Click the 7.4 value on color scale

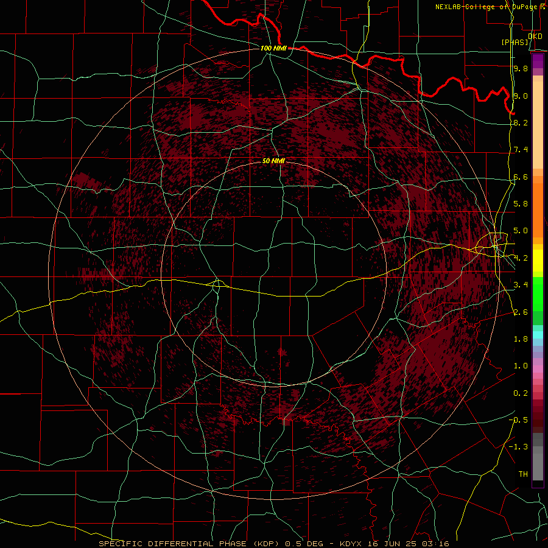[x=521, y=150]
